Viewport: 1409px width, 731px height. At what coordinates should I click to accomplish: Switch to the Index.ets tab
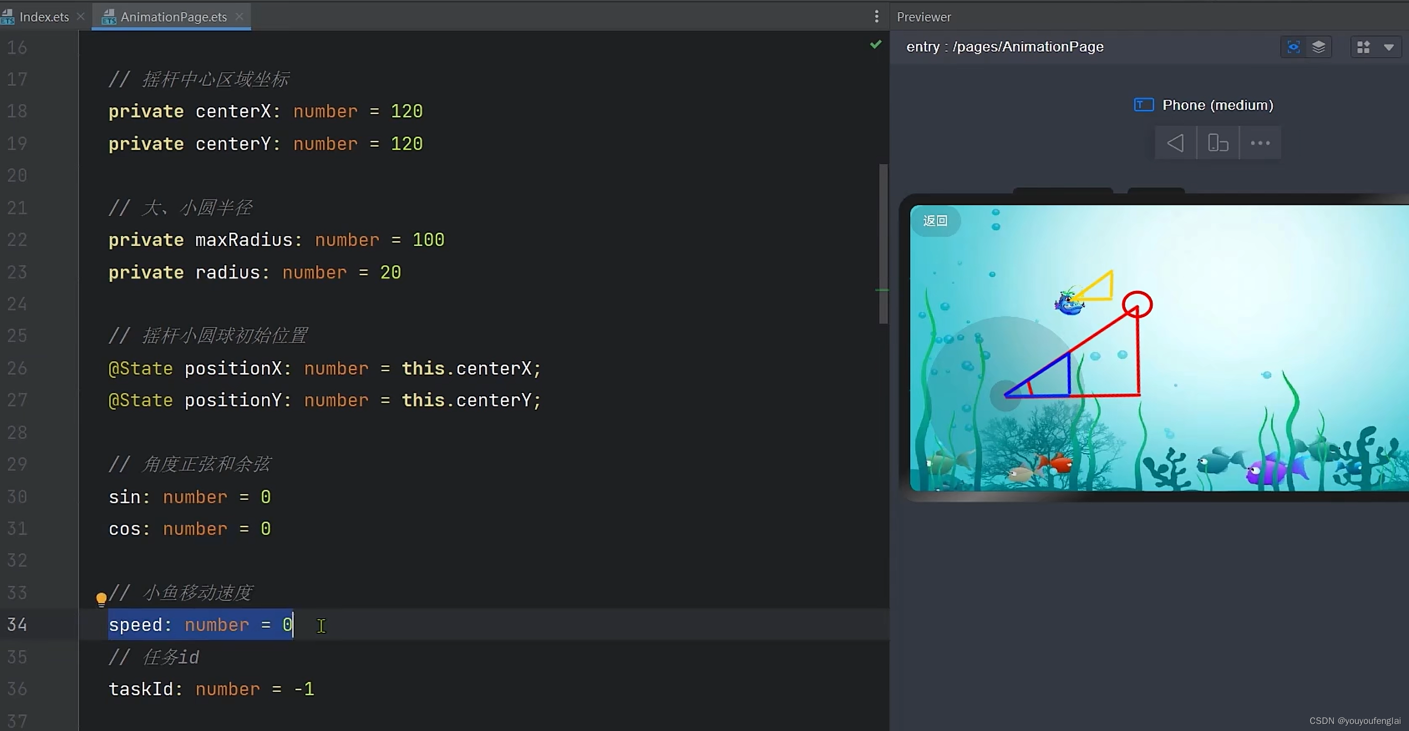click(x=44, y=17)
